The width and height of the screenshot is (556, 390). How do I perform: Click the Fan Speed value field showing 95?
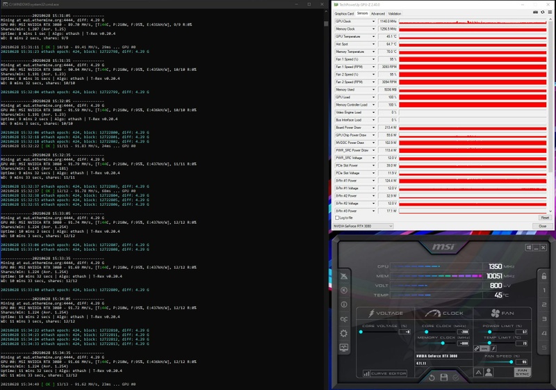tap(522, 362)
